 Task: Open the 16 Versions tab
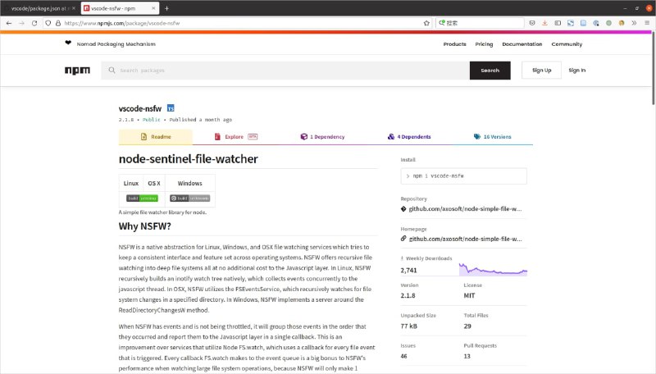tap(493, 137)
